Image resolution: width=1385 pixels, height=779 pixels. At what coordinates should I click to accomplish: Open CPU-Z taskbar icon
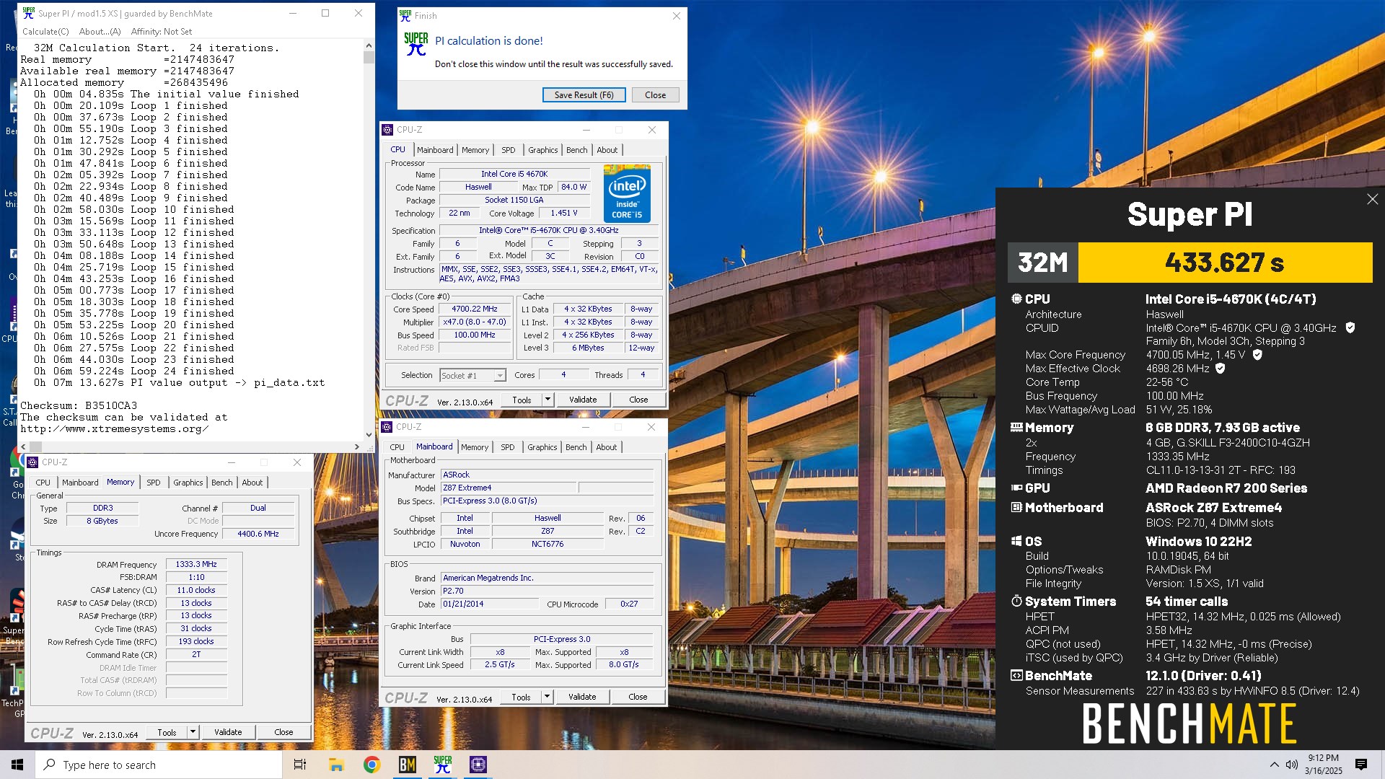pyautogui.click(x=478, y=765)
